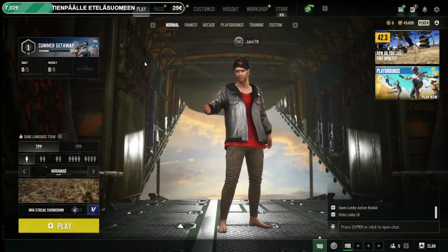Select the PUBG party slot icon
448x252 pixels.
pos(348,246)
